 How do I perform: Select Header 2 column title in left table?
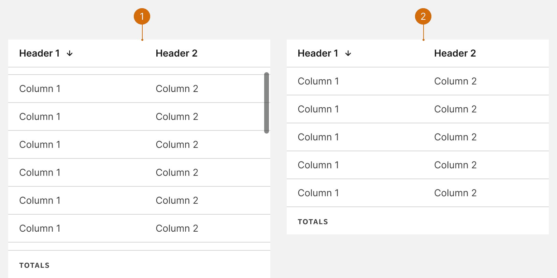(176, 53)
